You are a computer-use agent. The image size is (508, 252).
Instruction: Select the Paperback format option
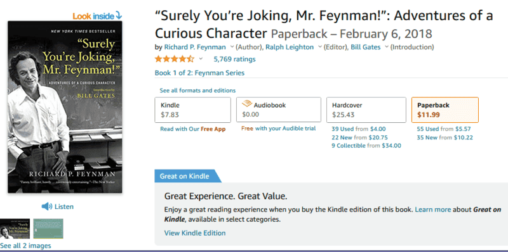[x=445, y=110]
